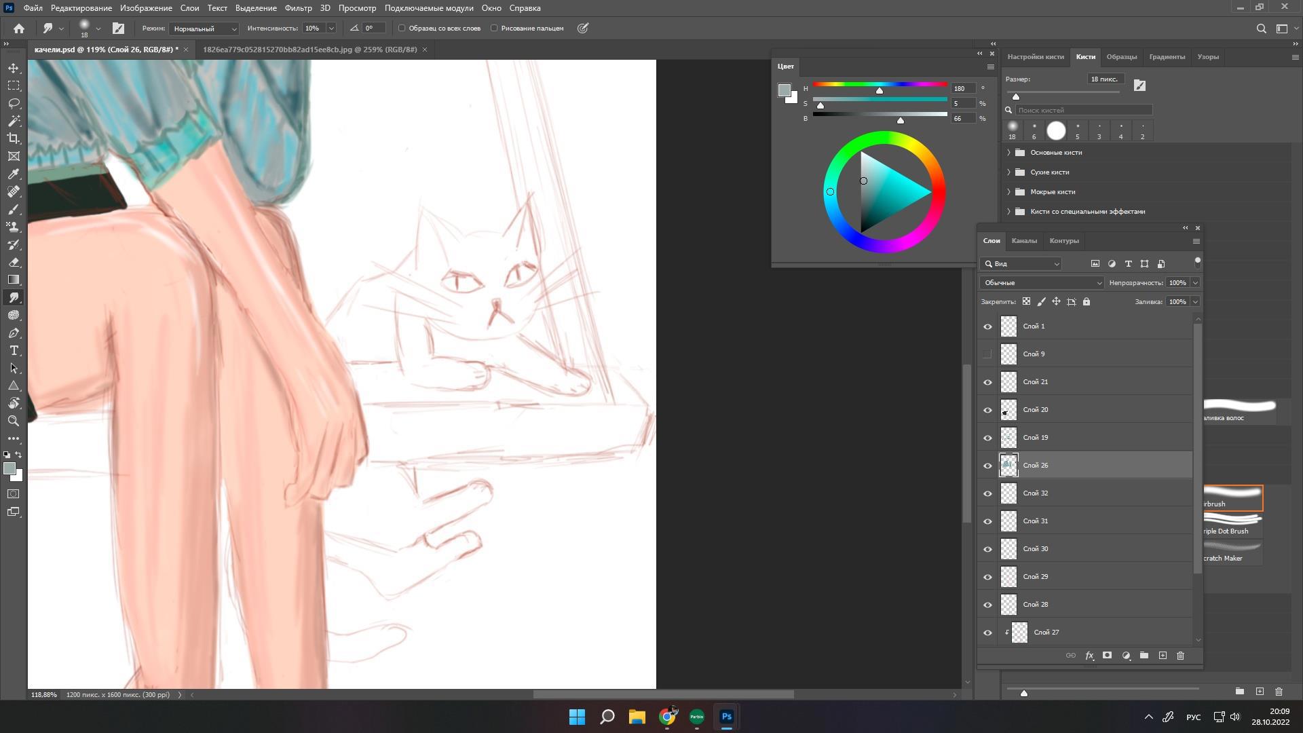Show hidden layer Слой 9
1303x733 pixels.
click(987, 354)
